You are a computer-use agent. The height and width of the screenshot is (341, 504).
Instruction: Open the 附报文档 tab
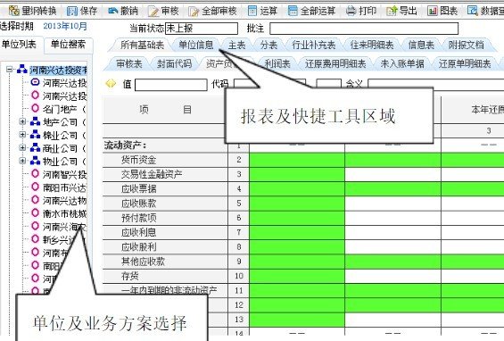466,45
